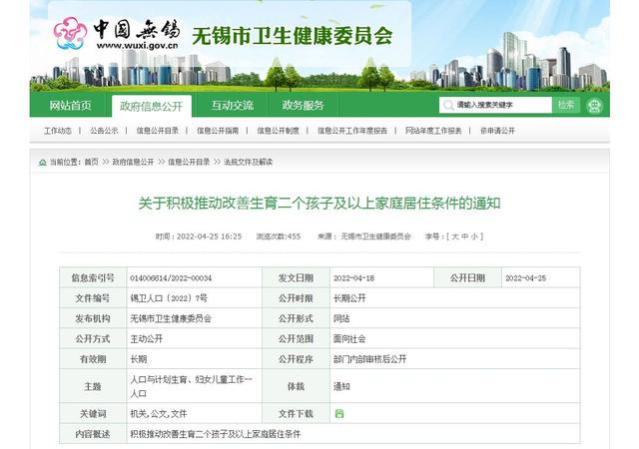Click 信息公开目录 in the breadcrumb
This screenshot has height=449, width=639.
pos(189,162)
